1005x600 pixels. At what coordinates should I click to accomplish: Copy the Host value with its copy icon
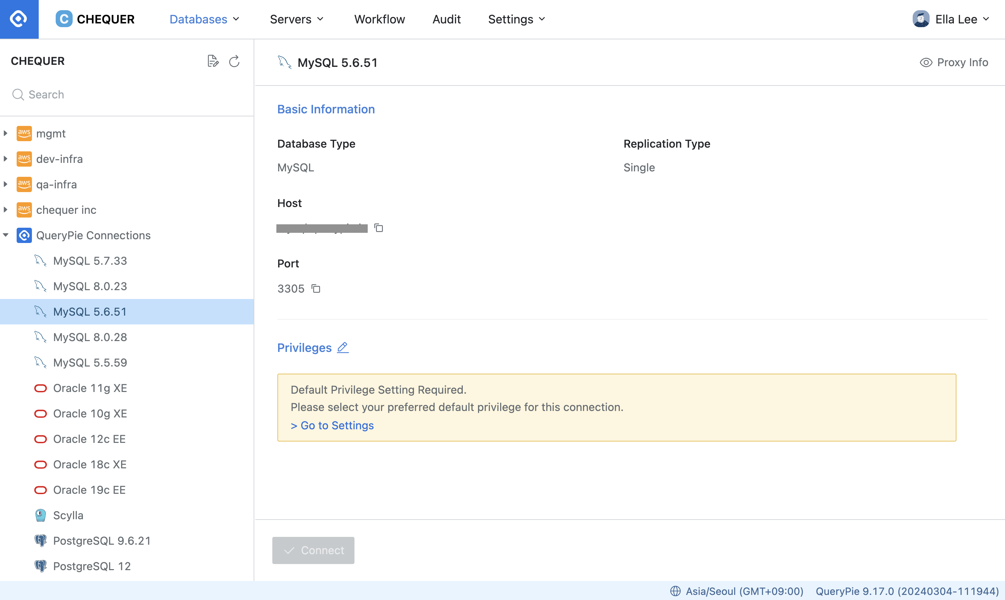point(379,228)
